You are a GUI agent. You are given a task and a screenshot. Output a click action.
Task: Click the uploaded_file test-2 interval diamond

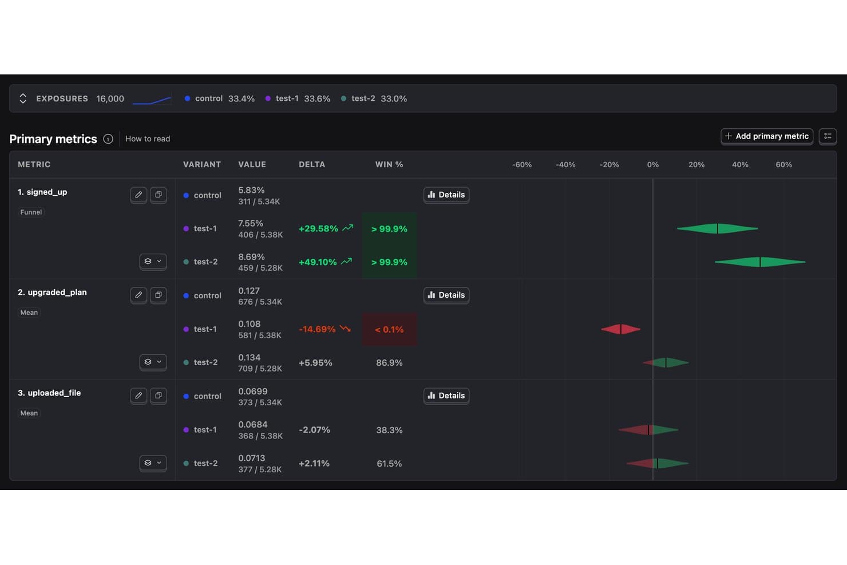click(x=658, y=463)
